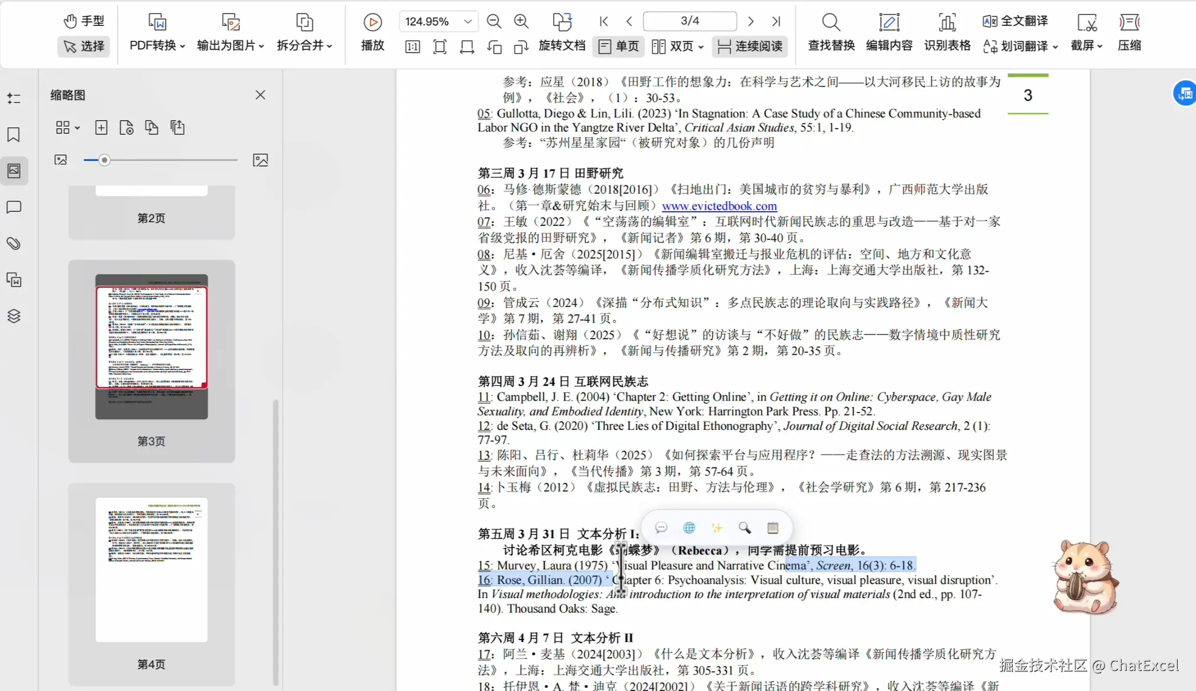
Task: Click the zoom out magnifier icon
Action: point(494,22)
